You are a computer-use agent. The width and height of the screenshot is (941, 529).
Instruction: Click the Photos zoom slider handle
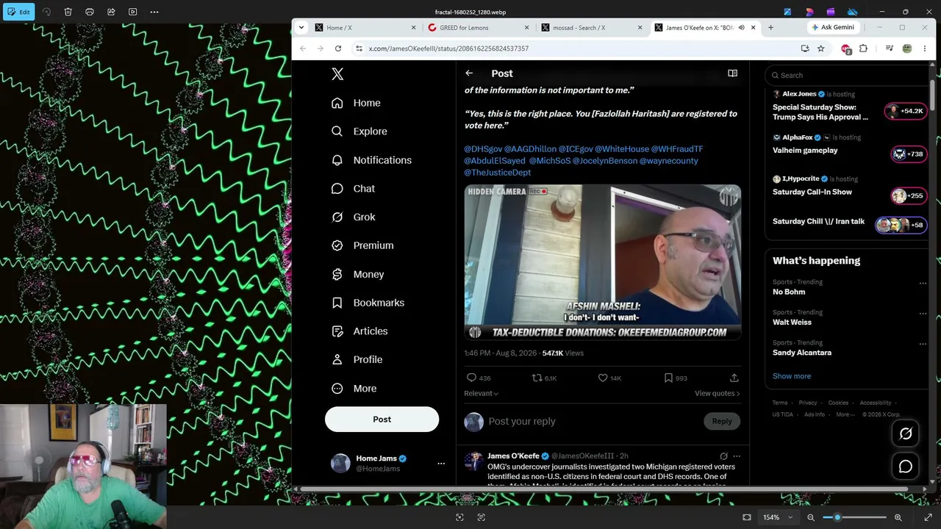(x=837, y=517)
